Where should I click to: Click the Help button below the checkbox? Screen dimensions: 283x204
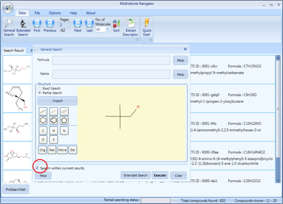[43, 175]
